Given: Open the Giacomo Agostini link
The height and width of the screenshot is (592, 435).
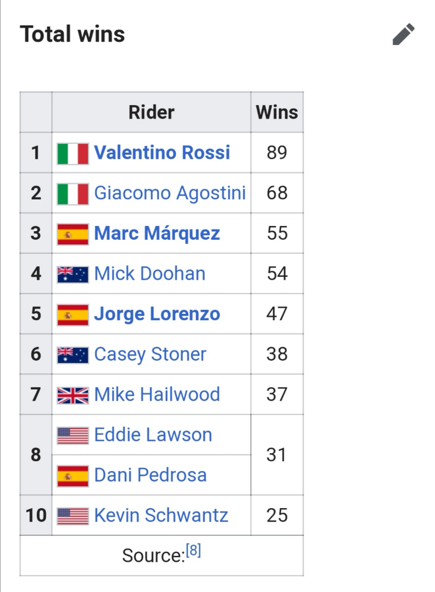Looking at the screenshot, I should click(170, 193).
